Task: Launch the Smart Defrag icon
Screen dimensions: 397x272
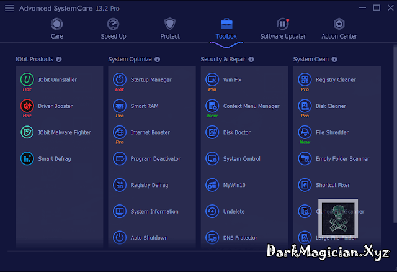Action: point(27,158)
